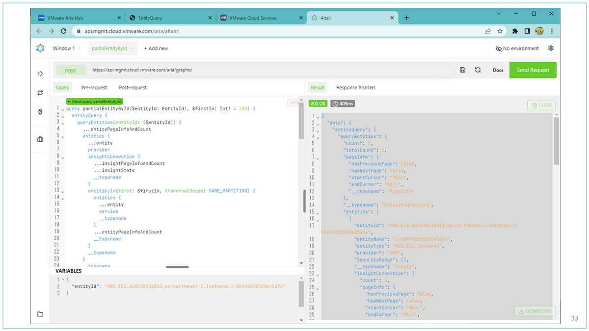Toggle the browser side panel icon
The height and width of the screenshot is (331, 589).
(x=527, y=31)
